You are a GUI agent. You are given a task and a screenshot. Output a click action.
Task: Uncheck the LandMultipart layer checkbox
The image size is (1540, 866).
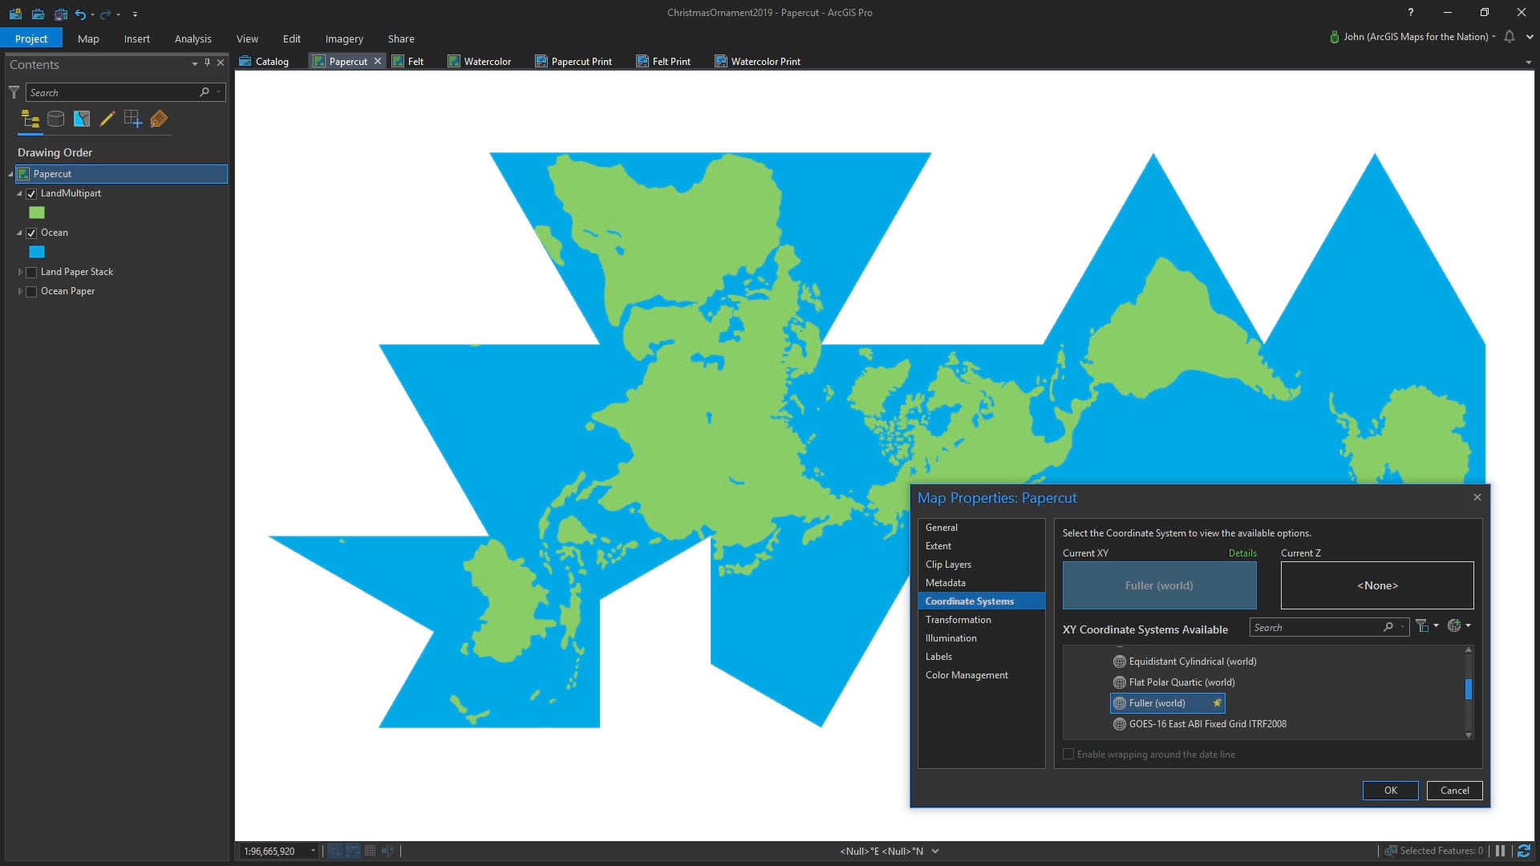pyautogui.click(x=31, y=194)
